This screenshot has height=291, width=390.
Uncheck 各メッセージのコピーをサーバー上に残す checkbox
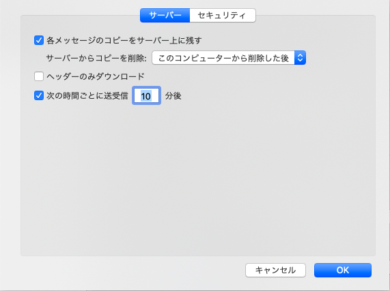(39, 40)
